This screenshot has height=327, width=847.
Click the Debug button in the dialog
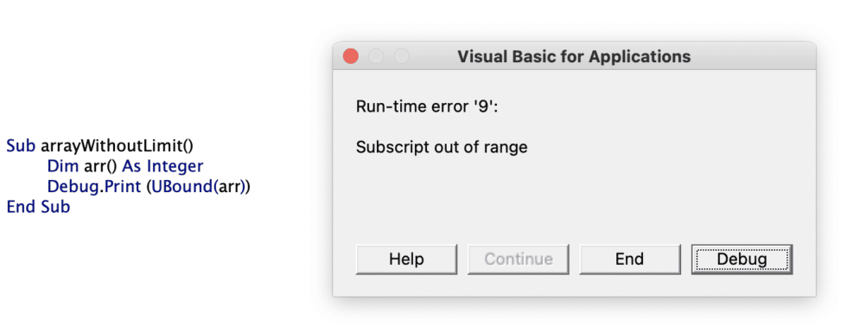(x=742, y=260)
